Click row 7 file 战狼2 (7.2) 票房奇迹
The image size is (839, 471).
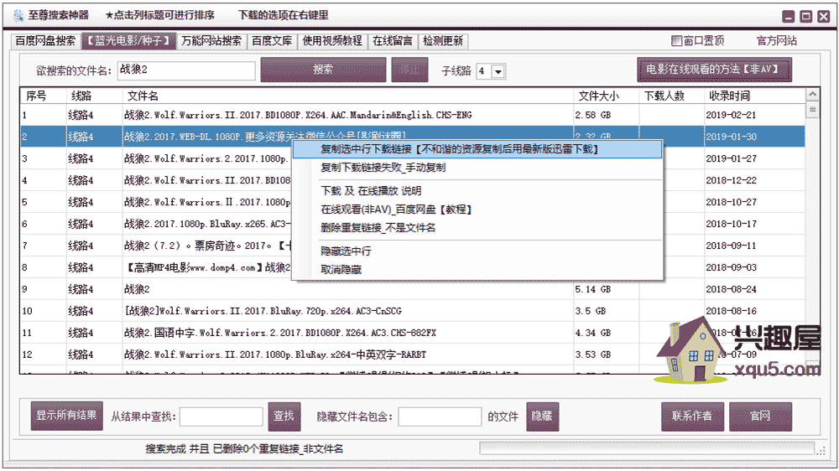click(207, 246)
